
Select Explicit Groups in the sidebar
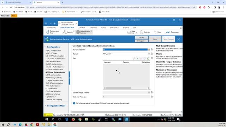click(51, 97)
